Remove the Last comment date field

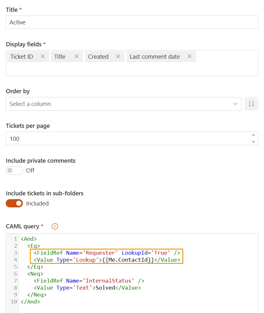pos(189,56)
